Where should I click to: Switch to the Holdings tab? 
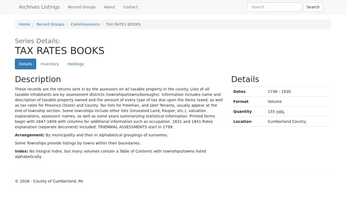point(76,64)
